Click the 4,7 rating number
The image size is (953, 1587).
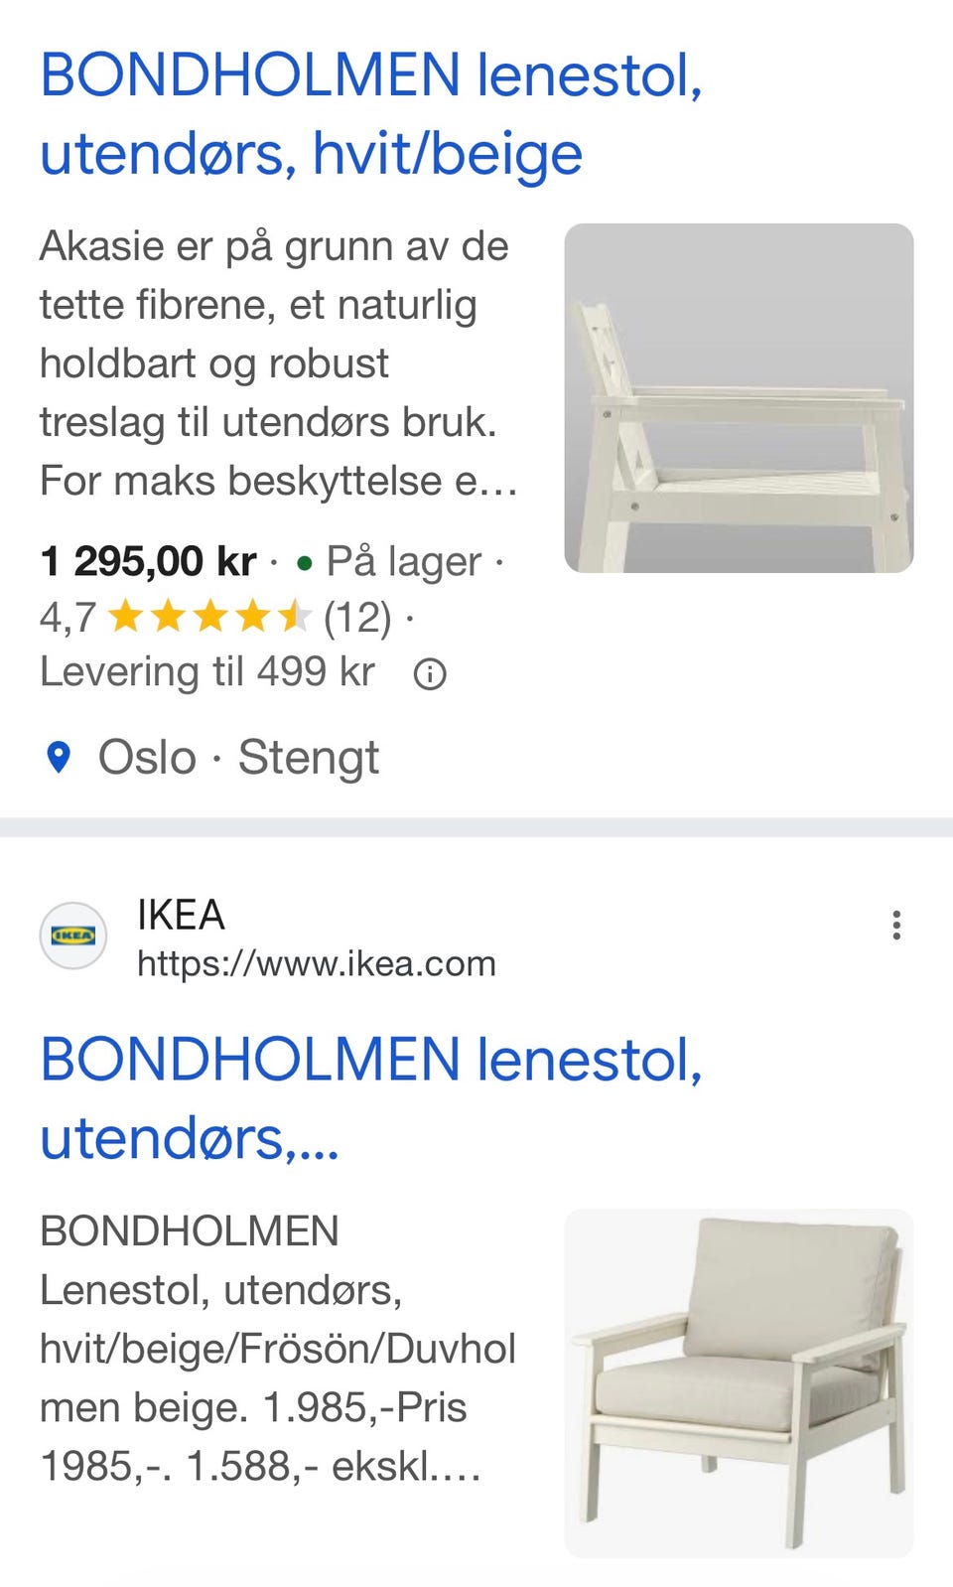point(68,618)
